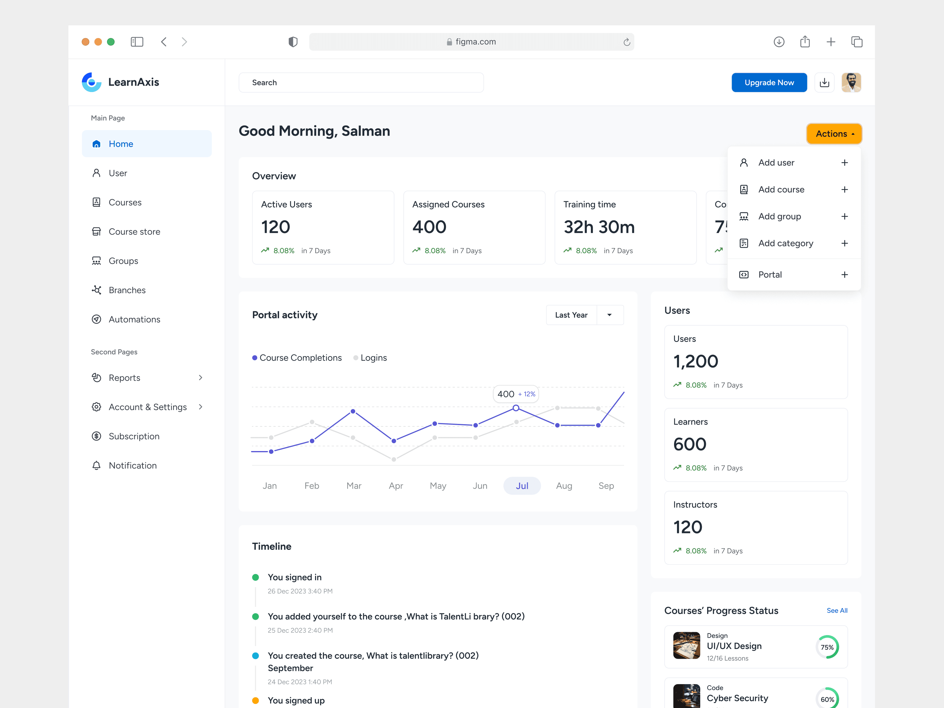944x708 pixels.
Task: Click the download icon beside Upgrade Now
Action: [824, 82]
